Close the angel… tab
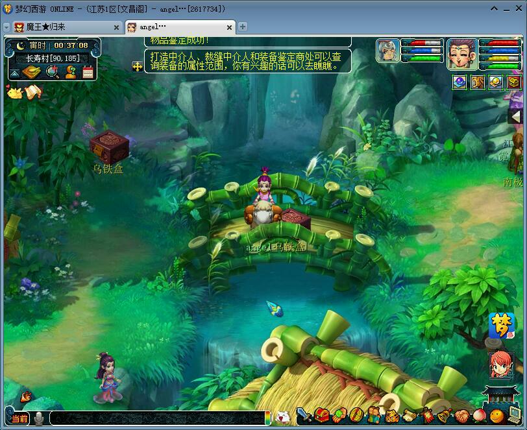Viewport: 527px width, 430px height. pos(229,27)
